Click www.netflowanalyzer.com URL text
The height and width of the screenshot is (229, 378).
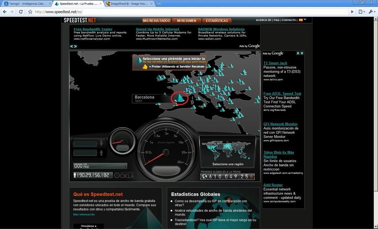(92, 39)
